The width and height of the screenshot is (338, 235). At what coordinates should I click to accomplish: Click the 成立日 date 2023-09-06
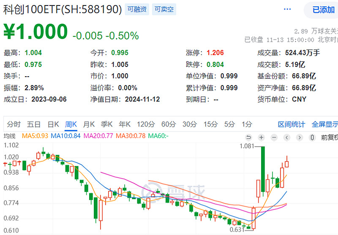click(49, 99)
